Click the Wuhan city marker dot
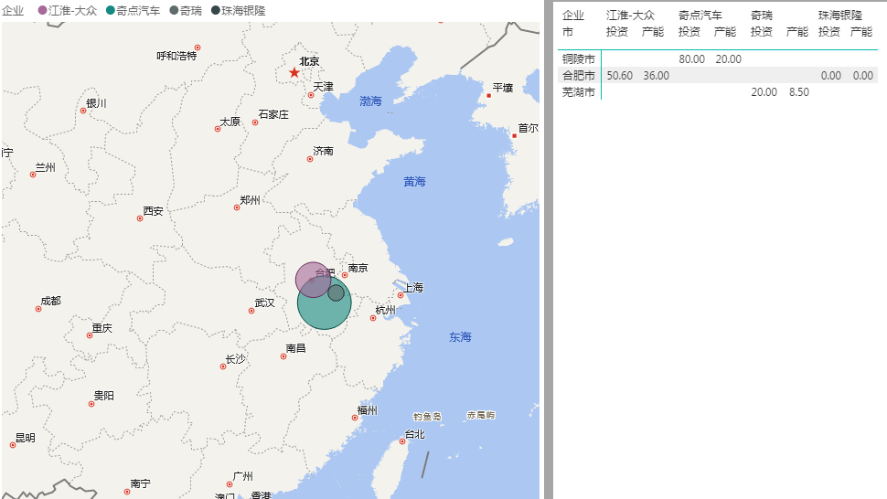This screenshot has width=887, height=499. (251, 311)
